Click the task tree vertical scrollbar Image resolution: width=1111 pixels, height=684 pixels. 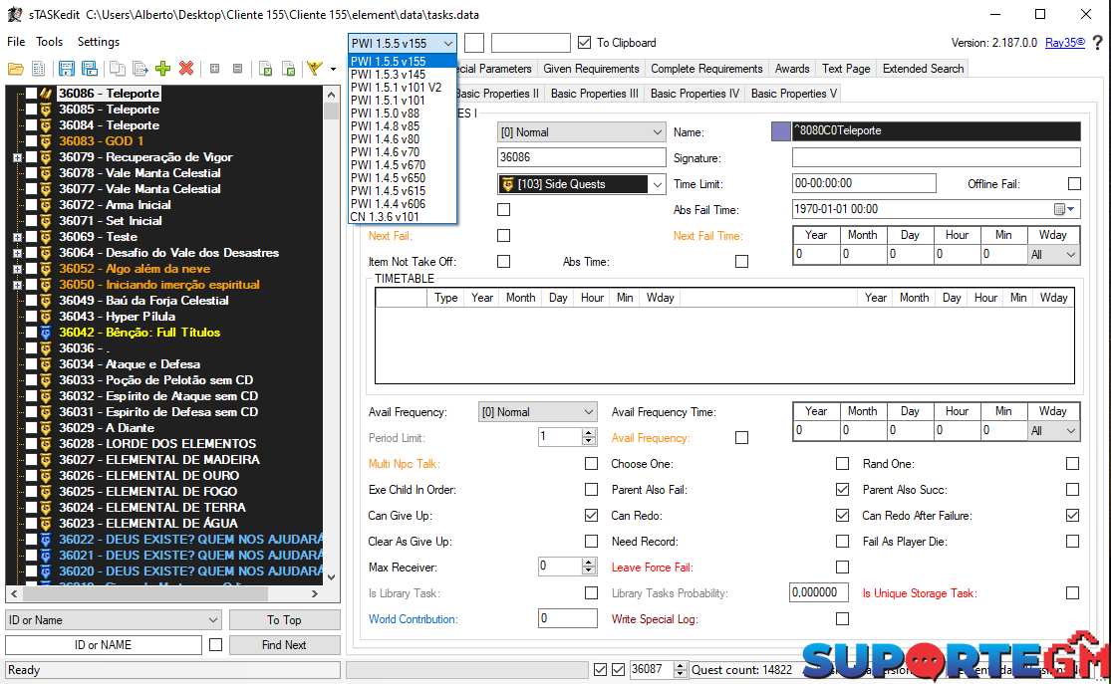[x=331, y=335]
